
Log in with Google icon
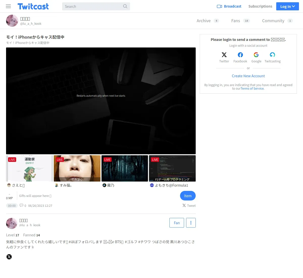coord(256,55)
